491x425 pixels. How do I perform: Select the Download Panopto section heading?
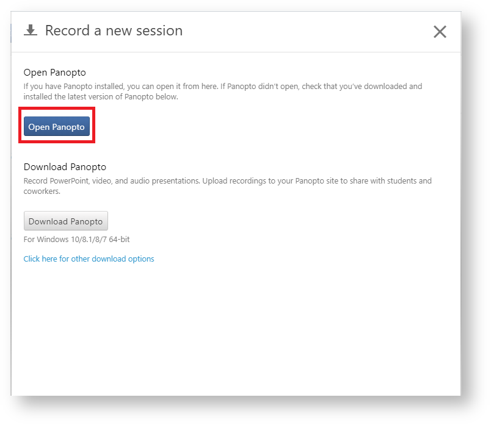[65, 167]
